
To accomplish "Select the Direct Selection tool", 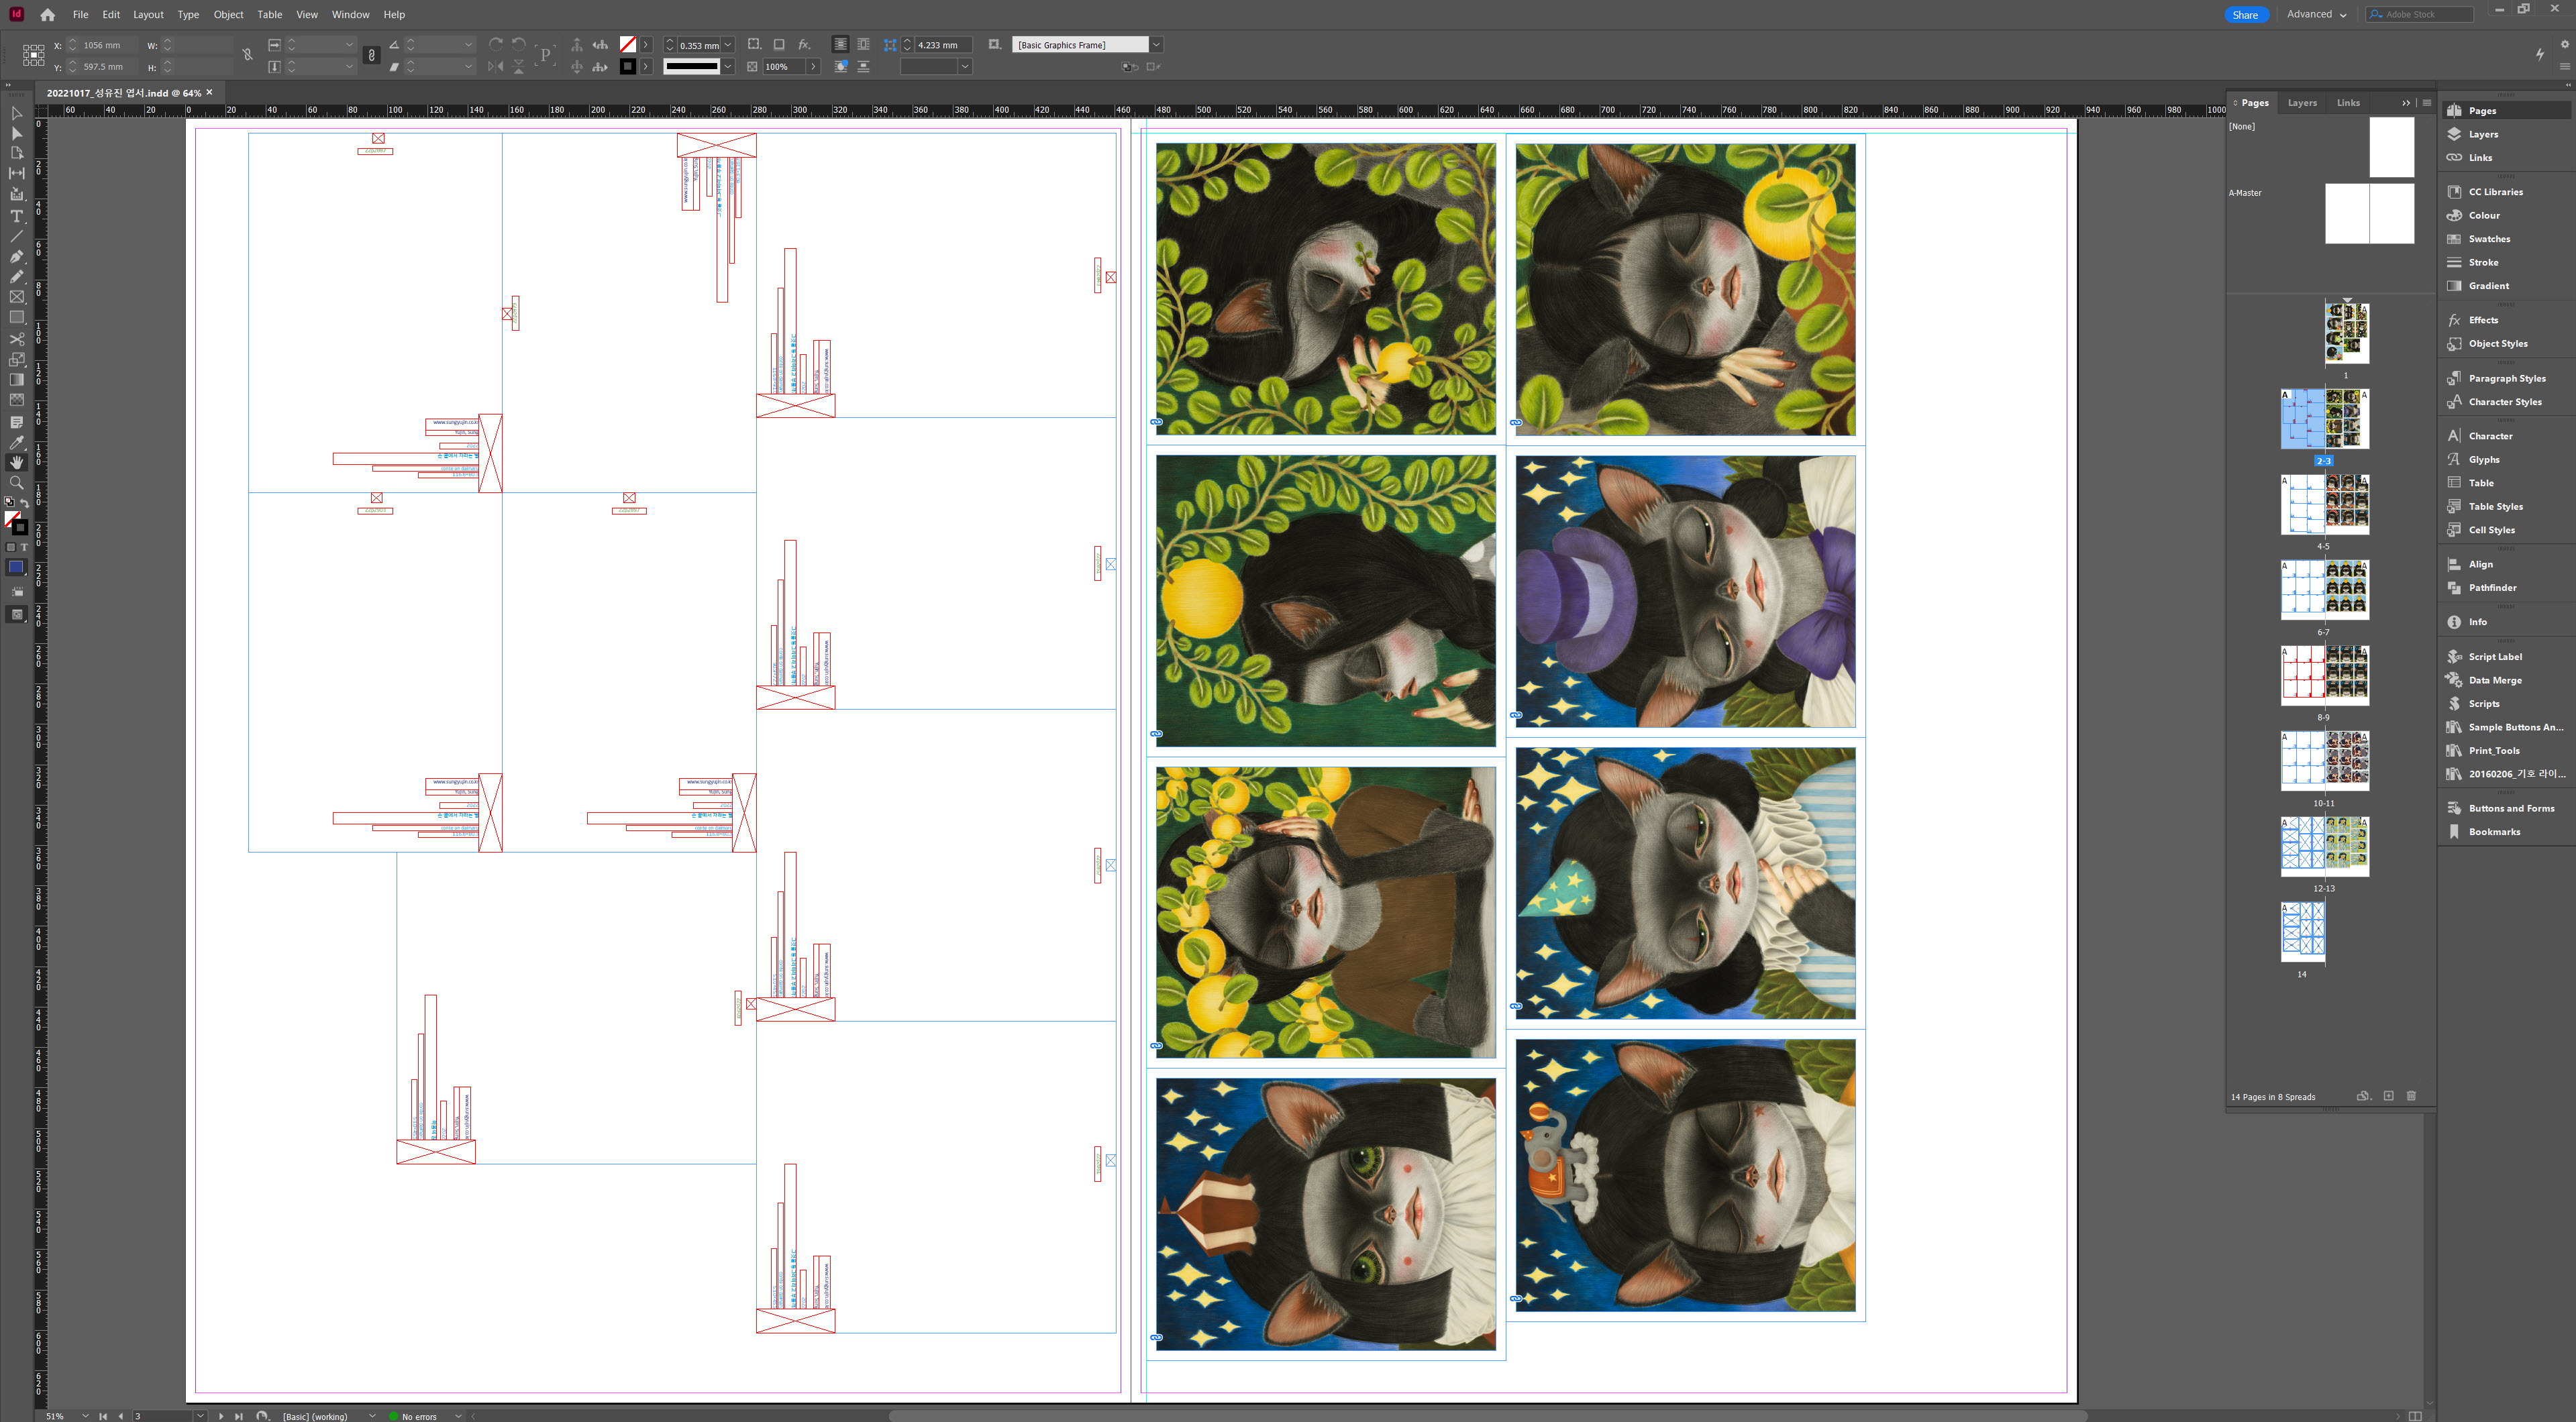I will point(16,133).
